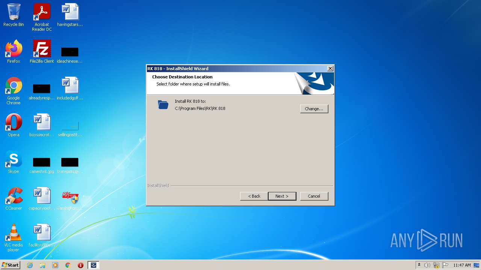Select the facilityoffice Word document icon

pyautogui.click(x=42, y=235)
